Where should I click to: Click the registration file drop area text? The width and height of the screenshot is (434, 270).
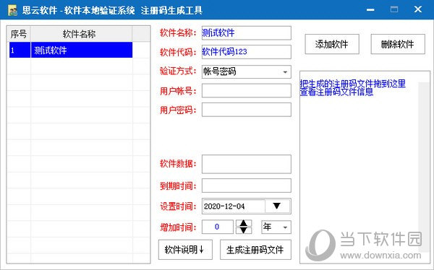(x=353, y=87)
